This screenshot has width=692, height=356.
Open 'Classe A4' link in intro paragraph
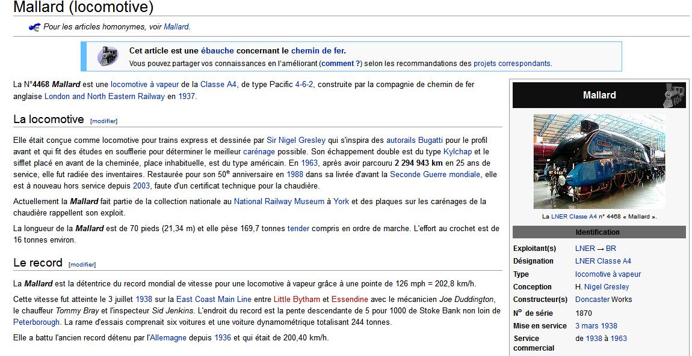click(x=220, y=84)
